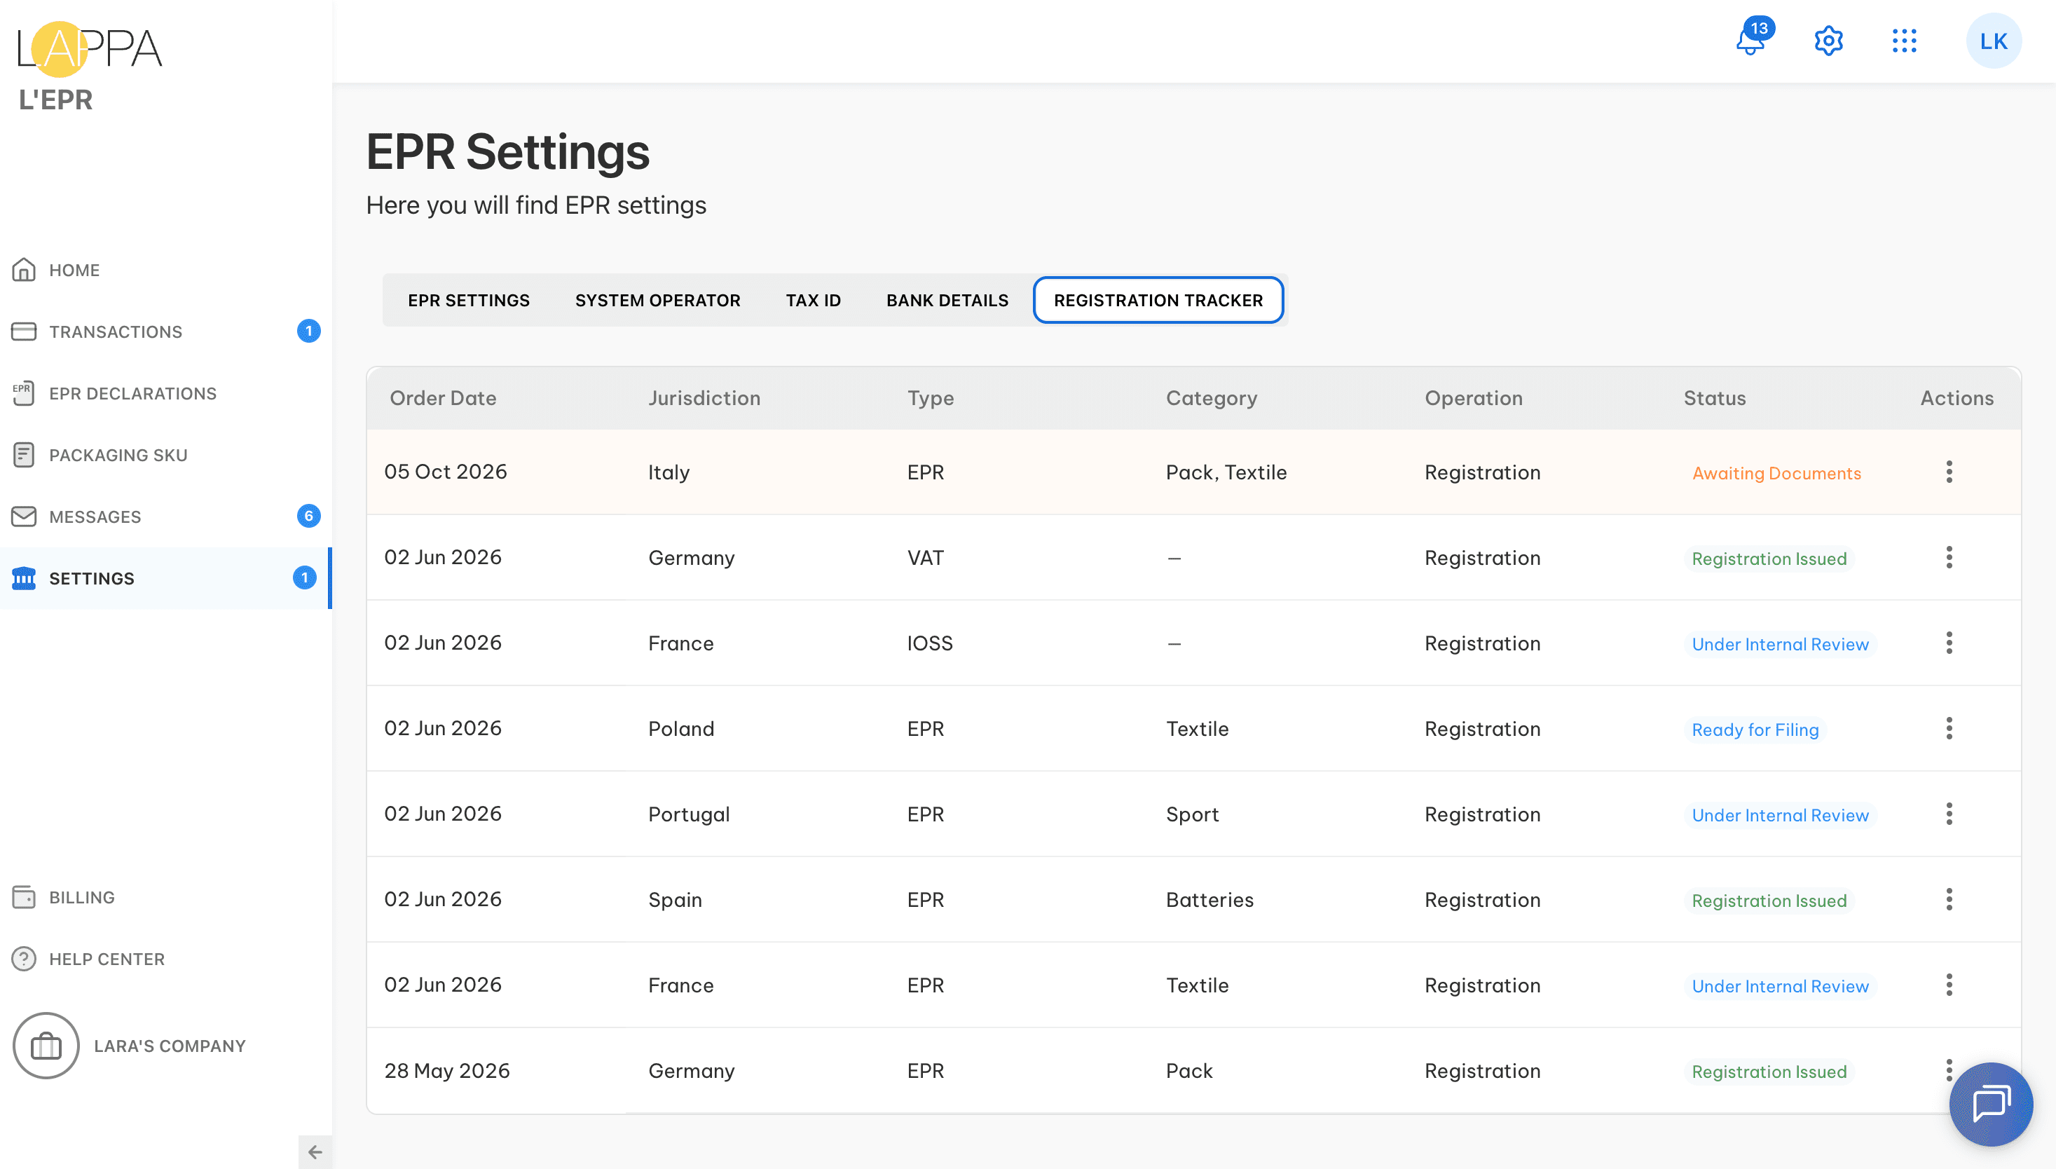Select Settings in the sidebar

point(165,578)
